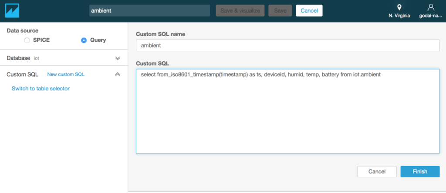Viewport: 446px width, 193px height.
Task: Click the QuickSight logo icon
Action: point(12,11)
